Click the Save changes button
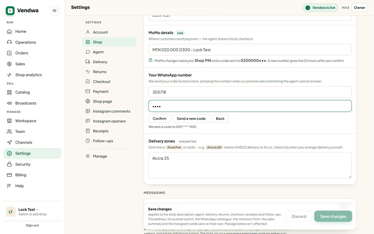This screenshot has width=374, height=234. pyautogui.click(x=333, y=216)
